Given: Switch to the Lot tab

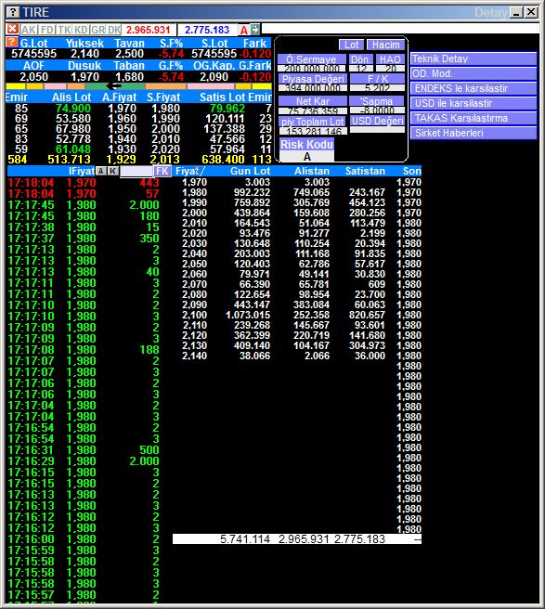Looking at the screenshot, I should click(352, 45).
